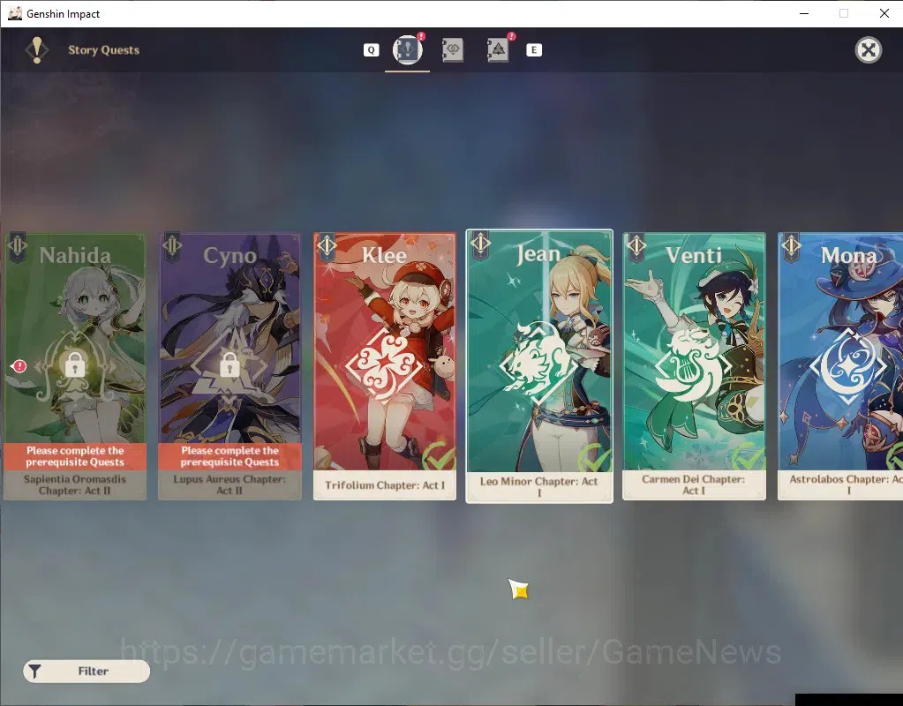Click the lock icon on Cyno card
Viewport: 903px width, 706px height.
click(230, 364)
